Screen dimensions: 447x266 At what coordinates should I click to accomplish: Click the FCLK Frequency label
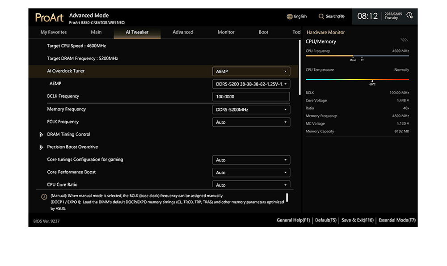click(x=63, y=122)
